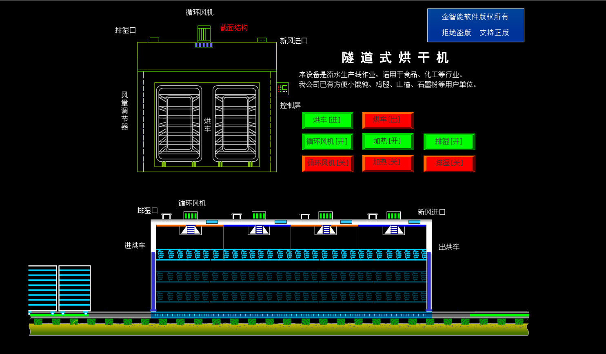
Task: Click the 烘车[出] red button
Action: pyautogui.click(x=388, y=120)
